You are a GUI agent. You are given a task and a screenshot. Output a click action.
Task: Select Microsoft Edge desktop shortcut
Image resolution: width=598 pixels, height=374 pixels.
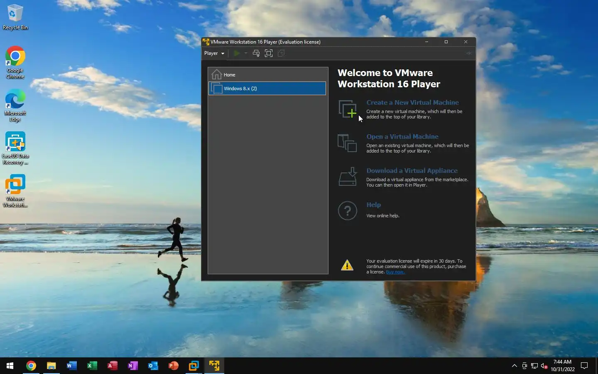(15, 105)
